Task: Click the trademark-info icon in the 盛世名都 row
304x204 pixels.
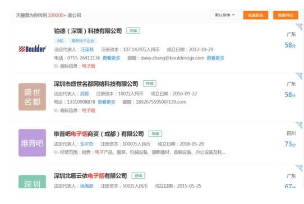Action: (x=56, y=110)
